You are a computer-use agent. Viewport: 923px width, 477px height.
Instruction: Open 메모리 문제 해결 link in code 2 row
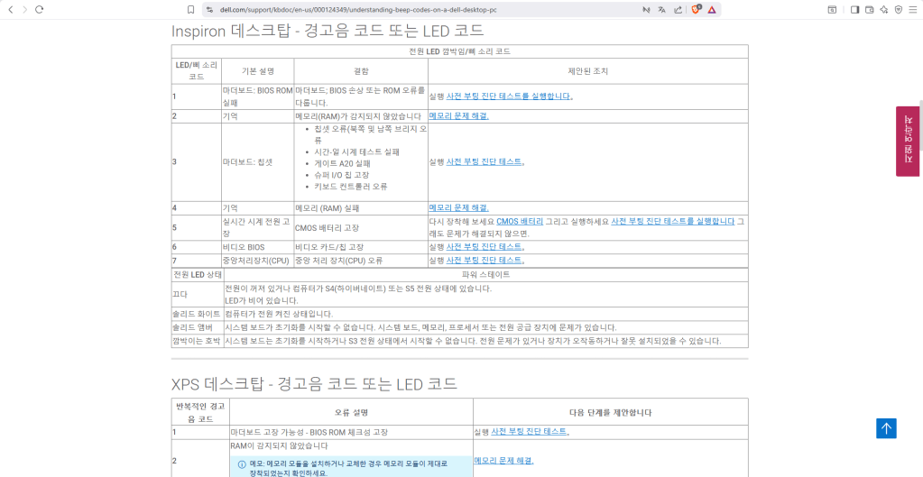(458, 115)
